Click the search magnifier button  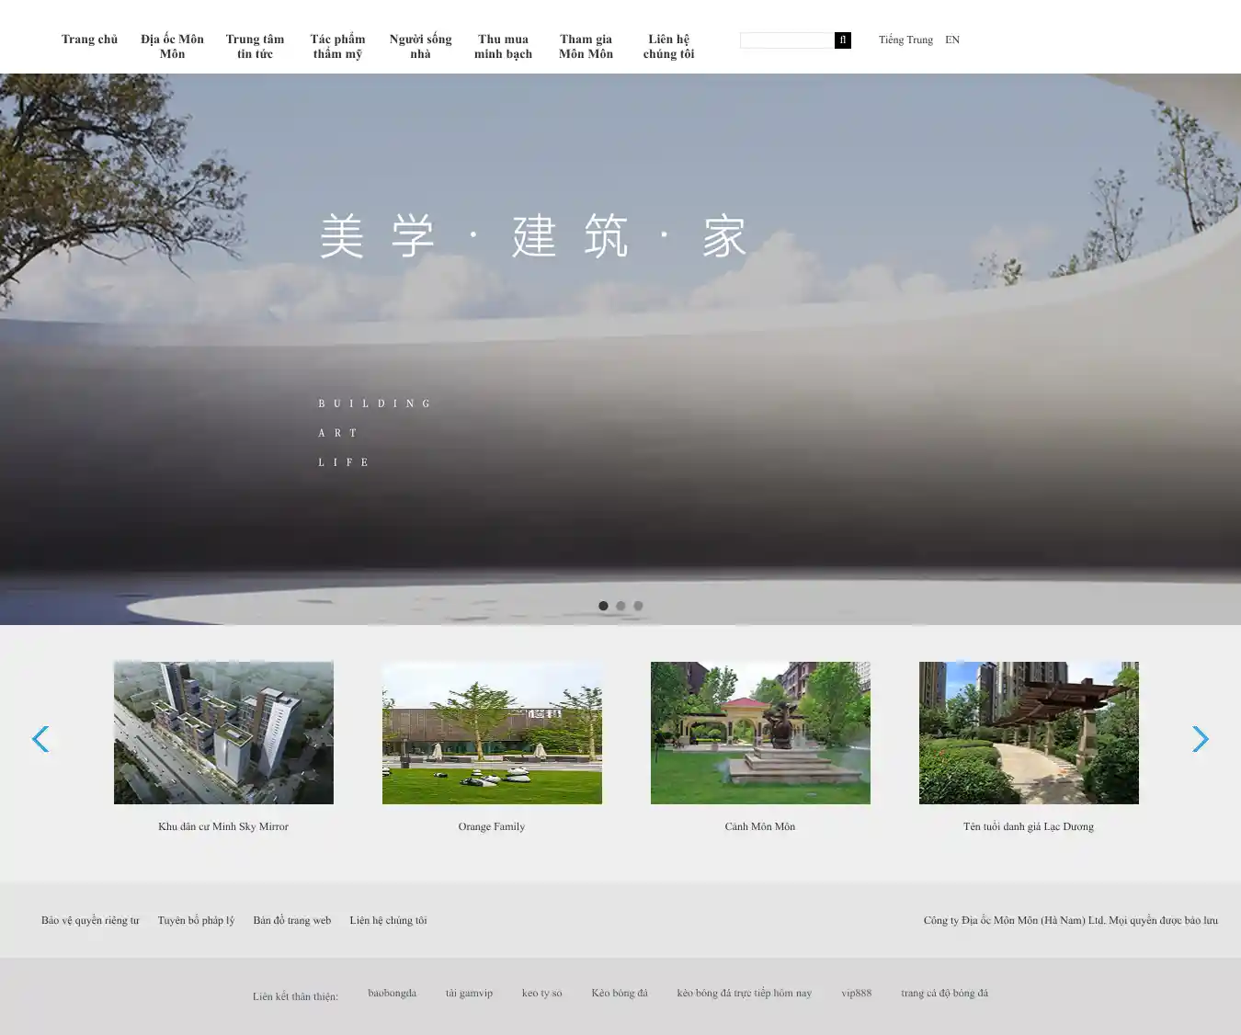[x=842, y=40]
